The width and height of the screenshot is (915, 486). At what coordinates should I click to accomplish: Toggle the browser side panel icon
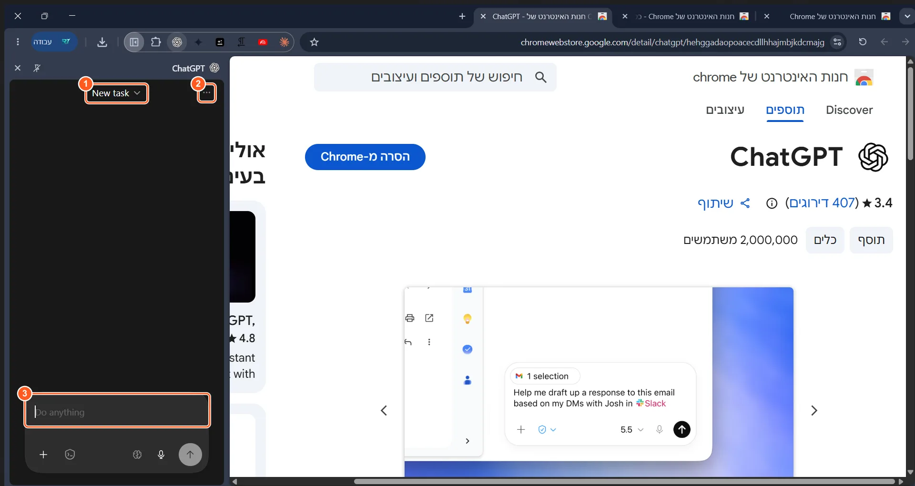[134, 42]
